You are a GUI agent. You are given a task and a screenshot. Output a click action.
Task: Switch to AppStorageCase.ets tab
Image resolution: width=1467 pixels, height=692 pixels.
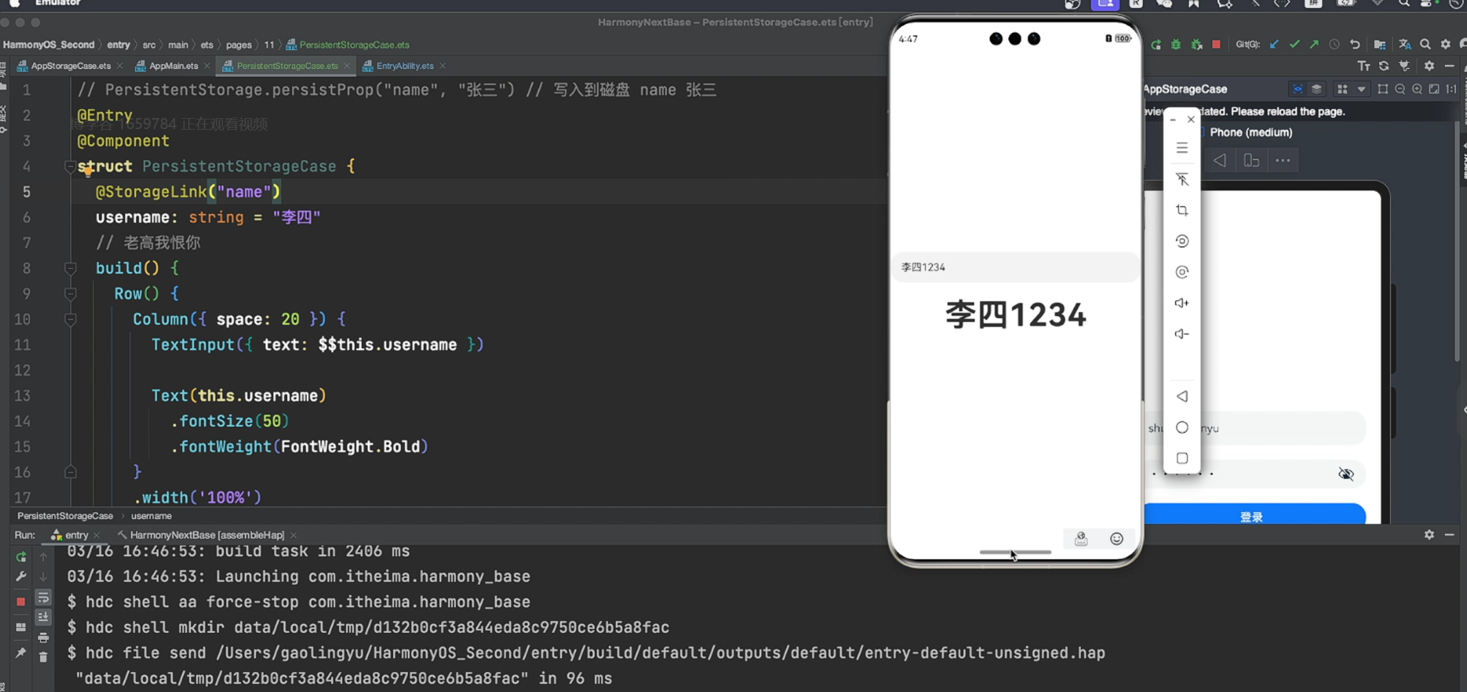pos(70,66)
